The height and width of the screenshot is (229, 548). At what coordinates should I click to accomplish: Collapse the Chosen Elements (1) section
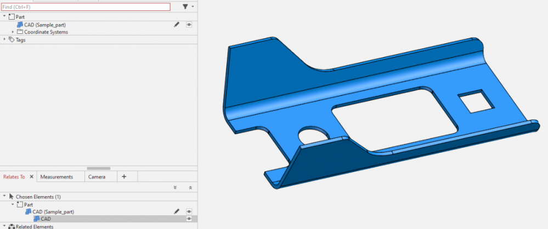(4, 196)
